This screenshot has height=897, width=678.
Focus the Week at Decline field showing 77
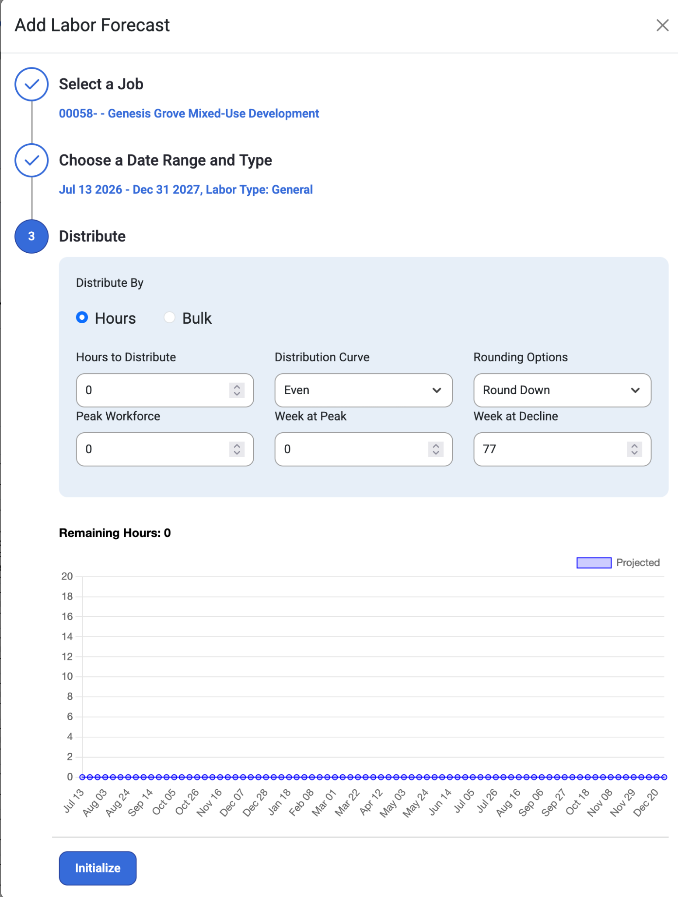(562, 449)
